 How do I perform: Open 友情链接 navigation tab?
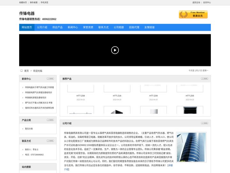[x=149, y=27]
